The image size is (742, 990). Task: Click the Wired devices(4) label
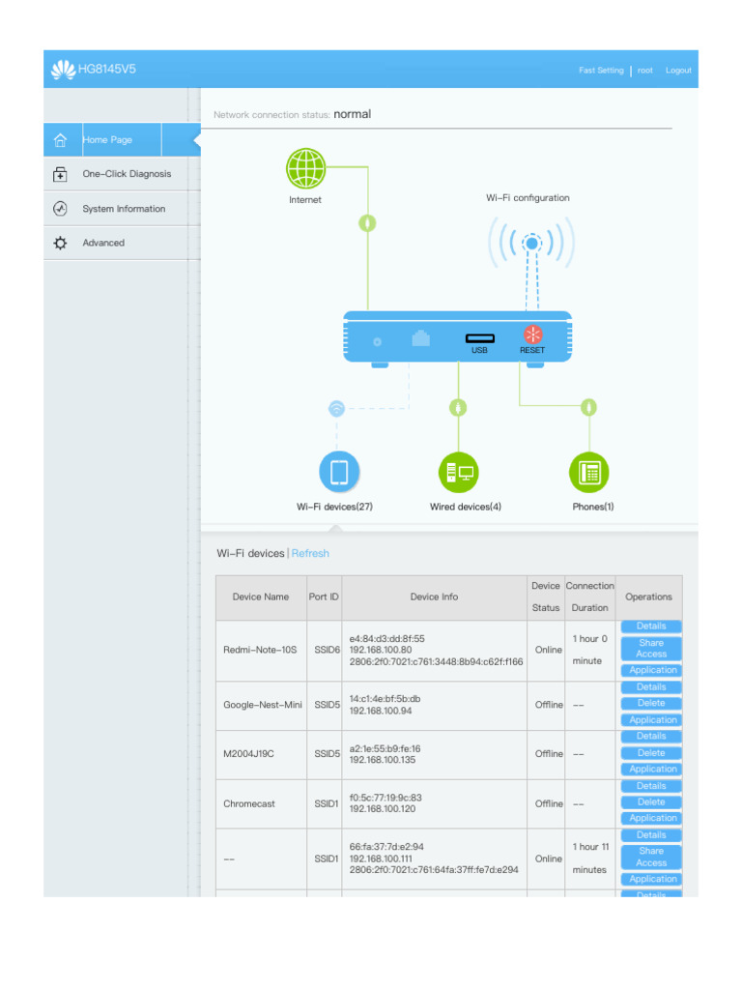point(466,507)
